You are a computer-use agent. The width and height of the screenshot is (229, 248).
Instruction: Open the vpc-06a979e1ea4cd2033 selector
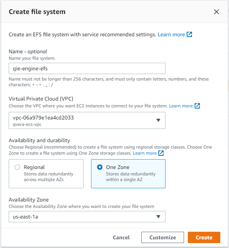point(87,120)
